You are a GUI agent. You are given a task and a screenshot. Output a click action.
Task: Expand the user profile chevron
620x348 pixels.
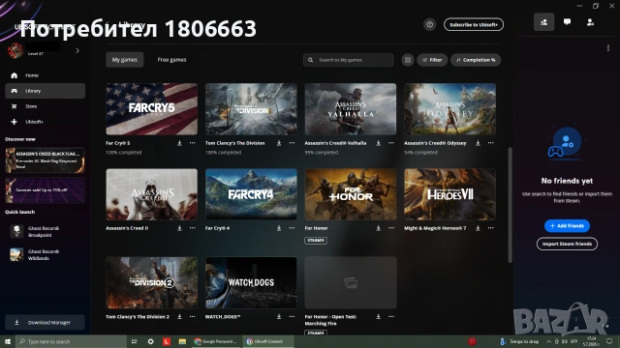tap(77, 50)
